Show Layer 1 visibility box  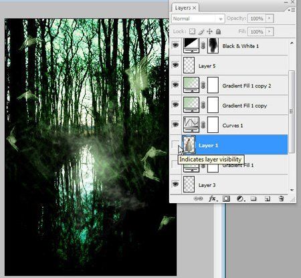pyautogui.click(x=176, y=144)
